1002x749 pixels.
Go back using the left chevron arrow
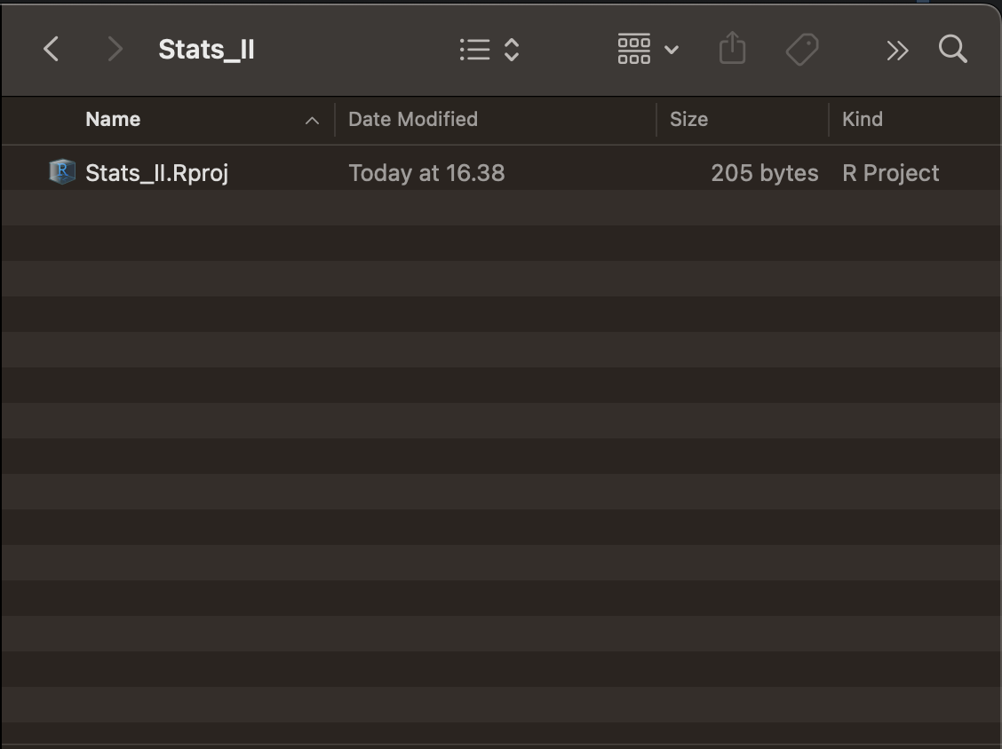pos(52,49)
